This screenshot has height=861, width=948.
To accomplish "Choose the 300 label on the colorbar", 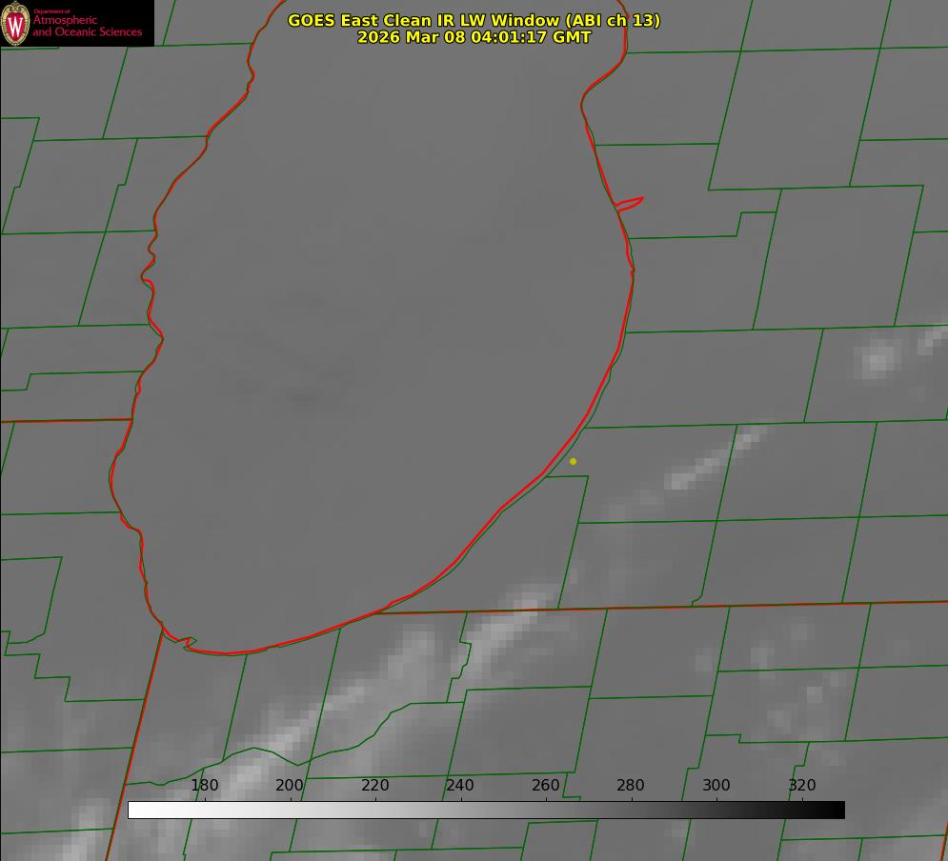I will point(716,785).
